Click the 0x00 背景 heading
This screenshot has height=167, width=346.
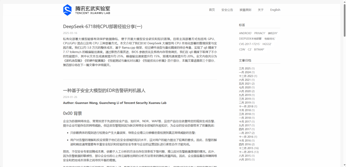73,114
